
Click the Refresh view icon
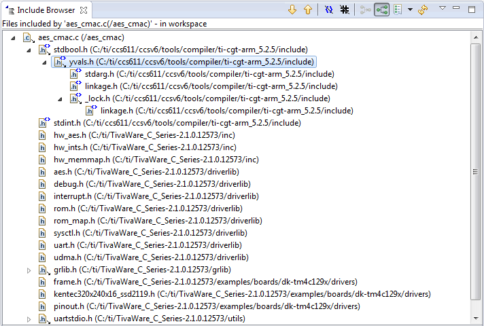point(423,10)
